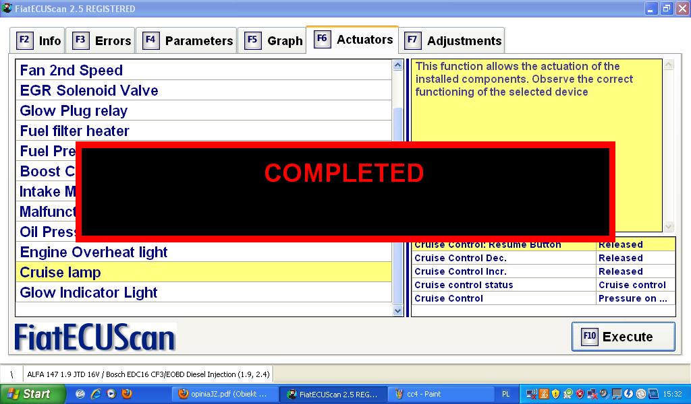Viewport: 691px width, 404px height.
Task: Select EGR Solenoid Valve actuator
Action: [204, 90]
